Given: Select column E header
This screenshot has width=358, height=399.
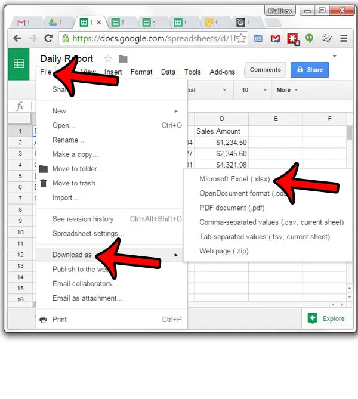Looking at the screenshot, I should (x=276, y=119).
